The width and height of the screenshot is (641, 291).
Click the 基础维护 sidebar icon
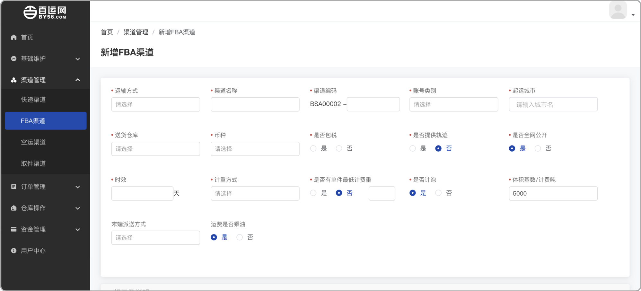13,58
